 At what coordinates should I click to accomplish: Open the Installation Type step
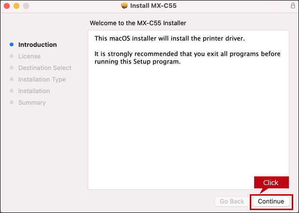[x=42, y=80]
